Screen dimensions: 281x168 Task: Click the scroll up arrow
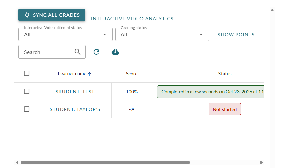pos(272,10)
